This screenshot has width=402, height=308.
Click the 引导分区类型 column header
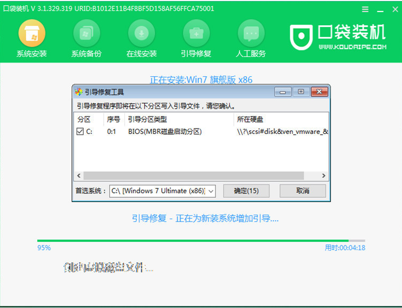[x=147, y=120]
